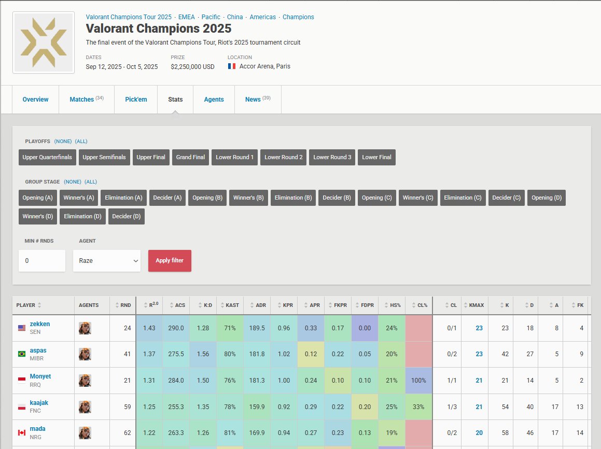The image size is (601, 449).
Task: Open the China breadcrumb link
Action: point(235,17)
